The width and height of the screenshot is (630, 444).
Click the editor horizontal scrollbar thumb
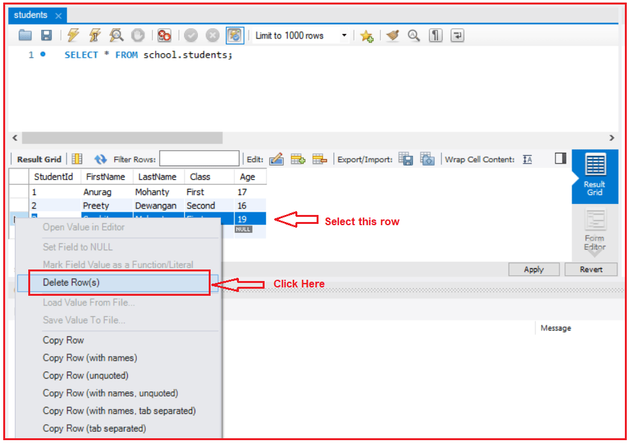(x=122, y=138)
